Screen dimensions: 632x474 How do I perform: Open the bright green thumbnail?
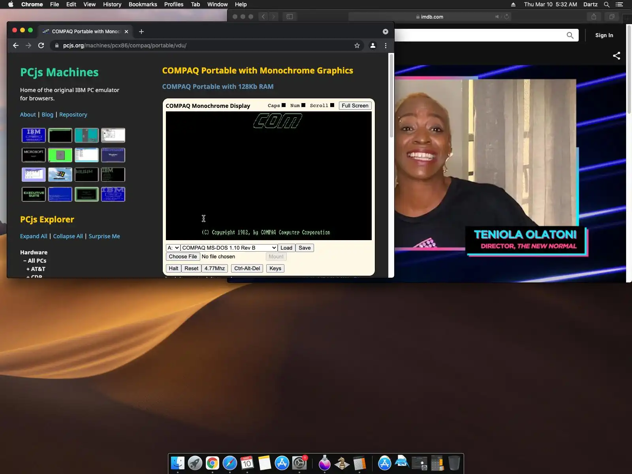point(60,155)
